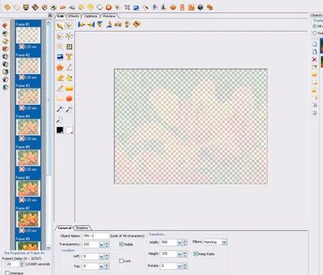The image size is (323, 275).
Task: Click the yellow icon in left sidebar
Action: (5, 42)
